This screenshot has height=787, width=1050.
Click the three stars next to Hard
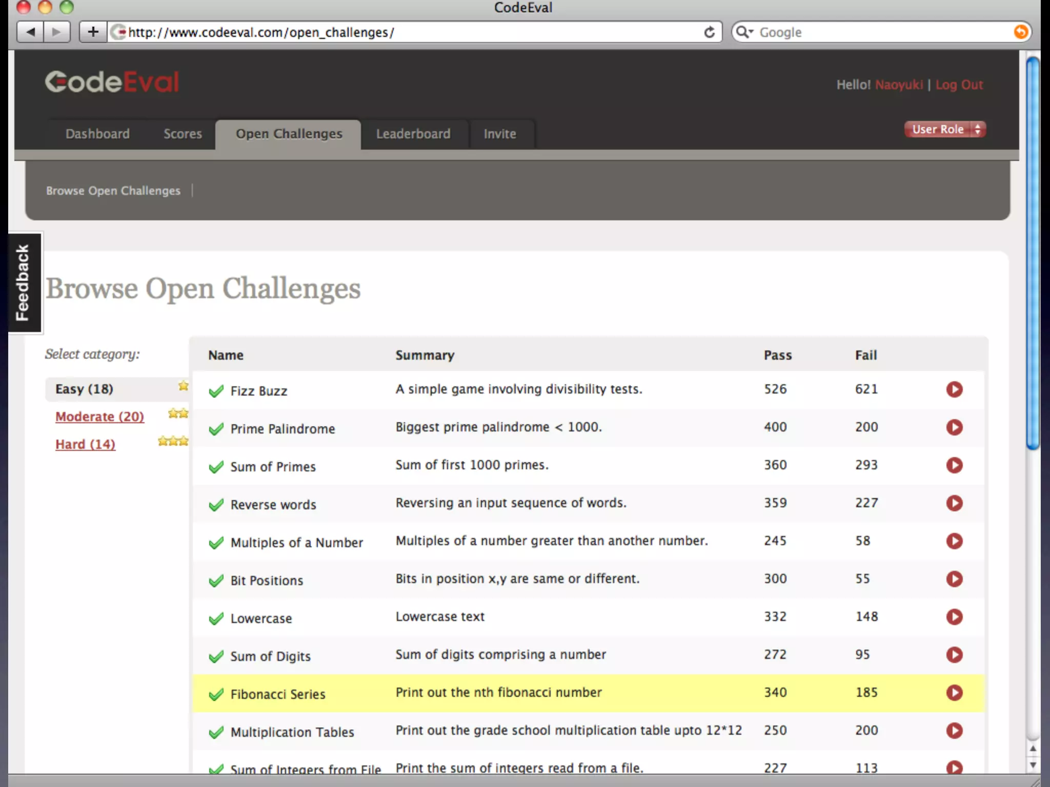[173, 441]
